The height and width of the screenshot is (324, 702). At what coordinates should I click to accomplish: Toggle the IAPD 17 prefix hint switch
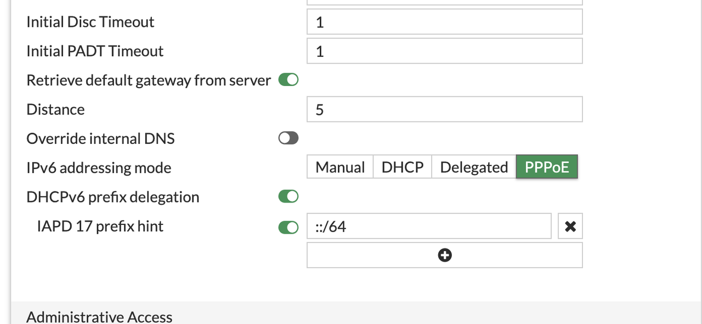tap(288, 227)
